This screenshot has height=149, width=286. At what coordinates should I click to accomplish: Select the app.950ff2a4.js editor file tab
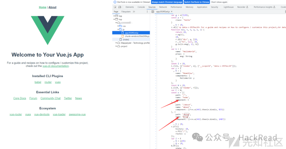163,11
